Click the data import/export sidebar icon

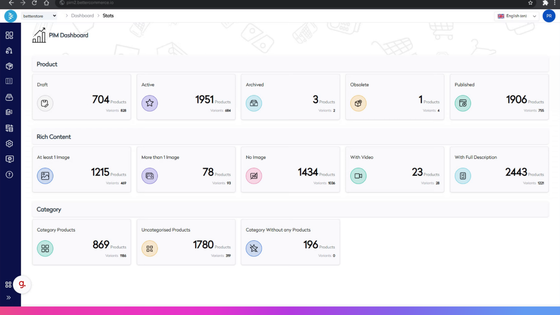coord(9,128)
